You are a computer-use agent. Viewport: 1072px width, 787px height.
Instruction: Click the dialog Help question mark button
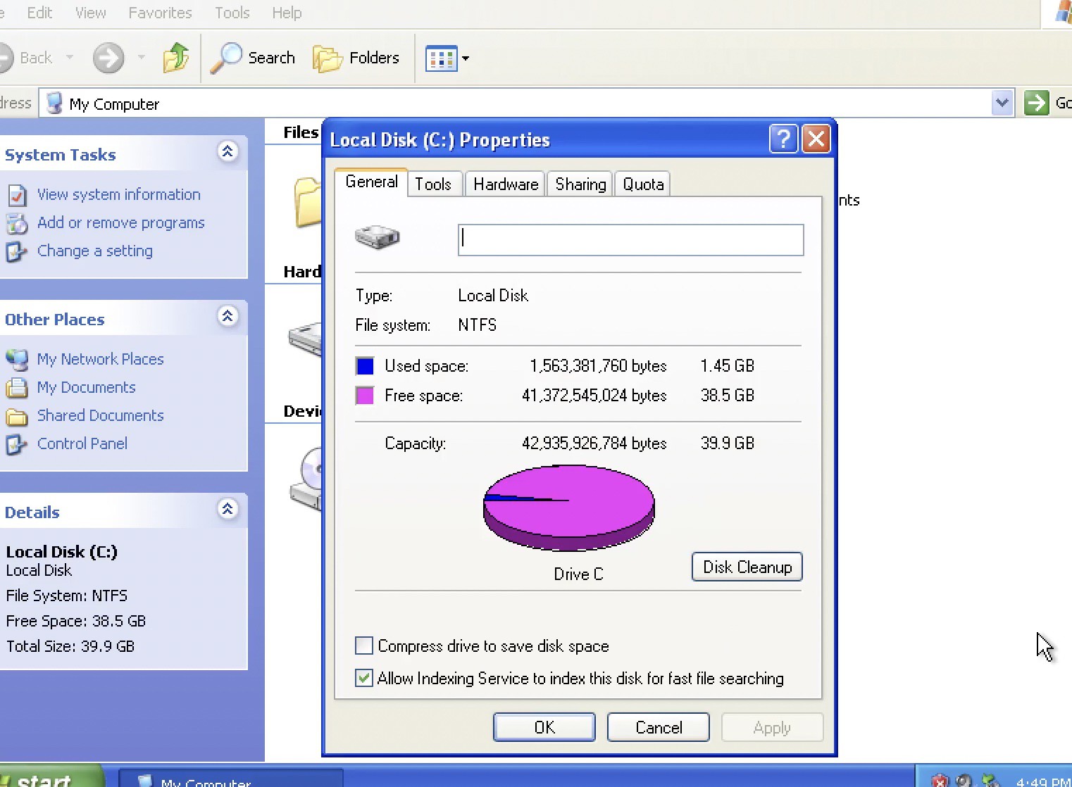[x=783, y=139]
